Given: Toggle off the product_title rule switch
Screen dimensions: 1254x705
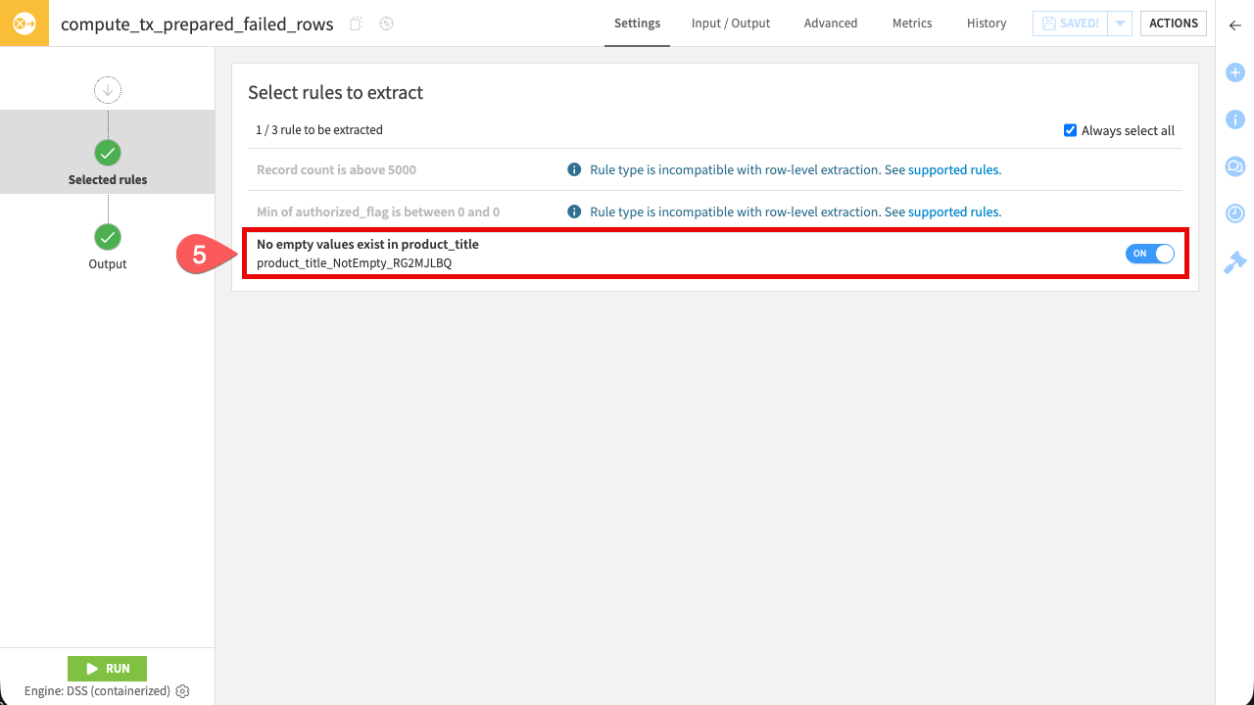Looking at the screenshot, I should (1149, 254).
